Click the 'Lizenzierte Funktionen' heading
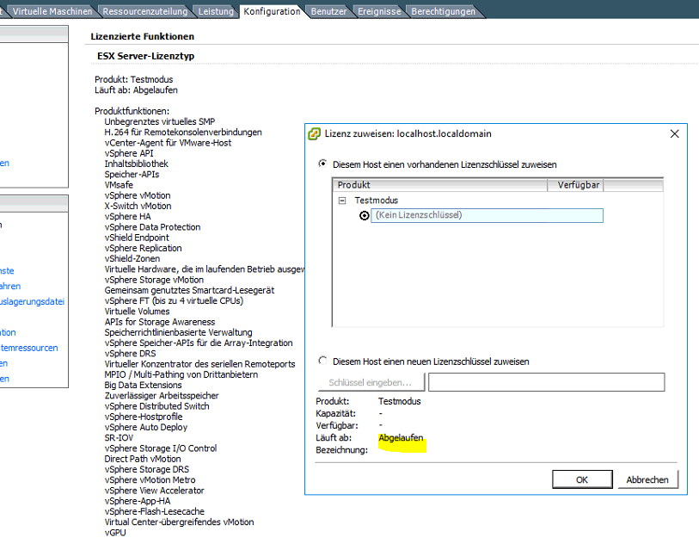Screen dimensions: 699x556 [x=142, y=37]
